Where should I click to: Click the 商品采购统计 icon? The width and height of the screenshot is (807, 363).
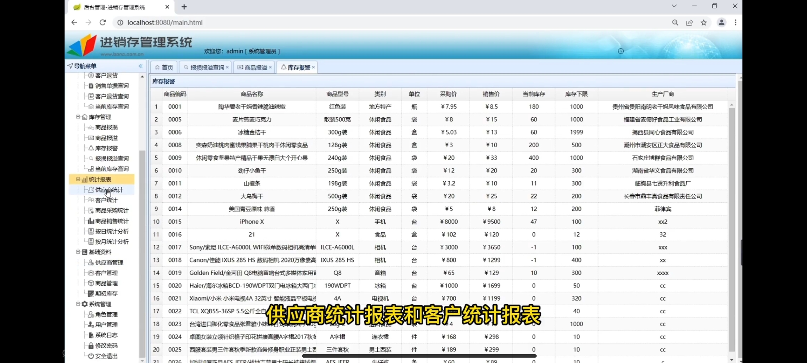tap(91, 210)
